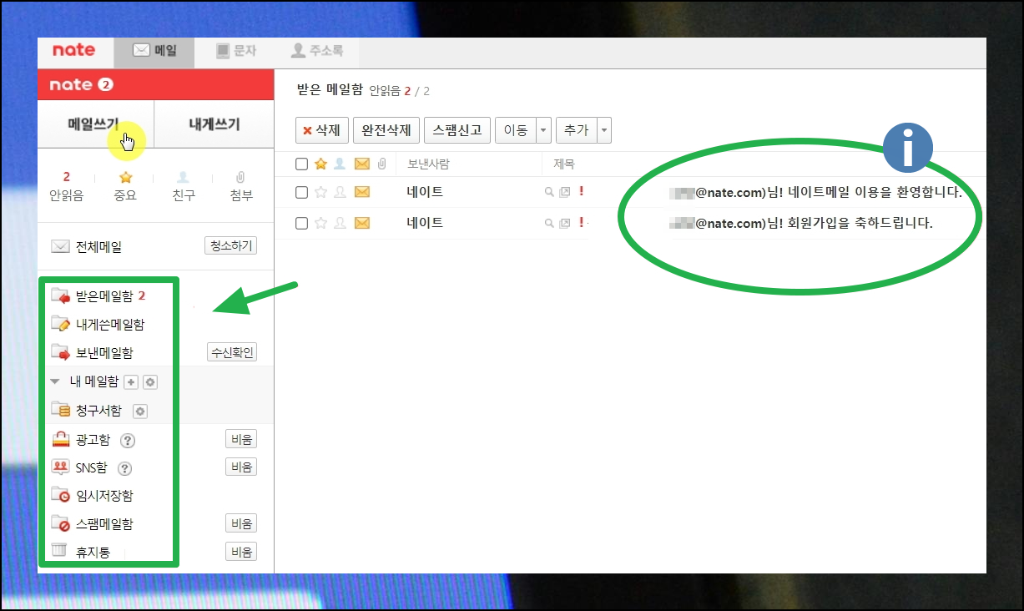
Task: Open the 추가 dropdown arrow
Action: [604, 130]
